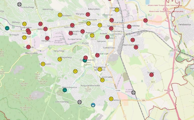Click the red sad face at Zsolcai kapu

pos(112,20)
